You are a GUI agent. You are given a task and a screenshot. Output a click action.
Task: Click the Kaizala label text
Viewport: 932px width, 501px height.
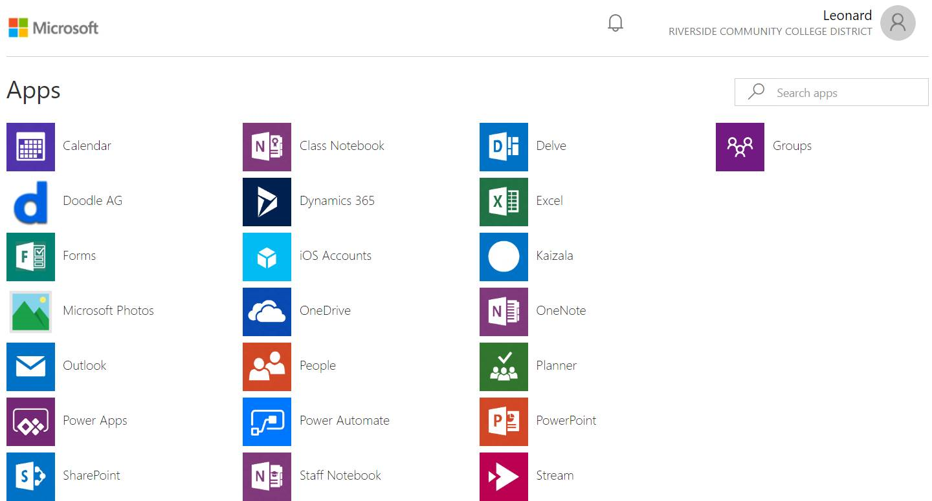[555, 255]
